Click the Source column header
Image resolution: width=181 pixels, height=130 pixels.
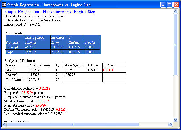click(x=10, y=65)
